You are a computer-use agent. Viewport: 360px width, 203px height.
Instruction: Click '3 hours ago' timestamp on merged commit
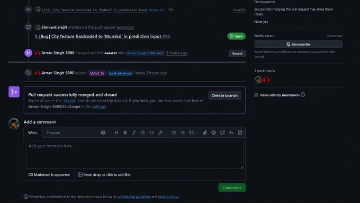pyautogui.click(x=176, y=52)
